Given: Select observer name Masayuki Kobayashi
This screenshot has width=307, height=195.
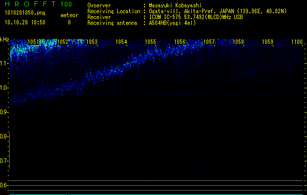Looking at the screenshot, I should 175,5.
